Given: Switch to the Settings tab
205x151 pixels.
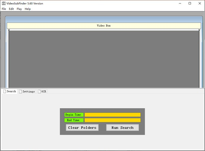Looking at the screenshot, I should pyautogui.click(x=27, y=92).
